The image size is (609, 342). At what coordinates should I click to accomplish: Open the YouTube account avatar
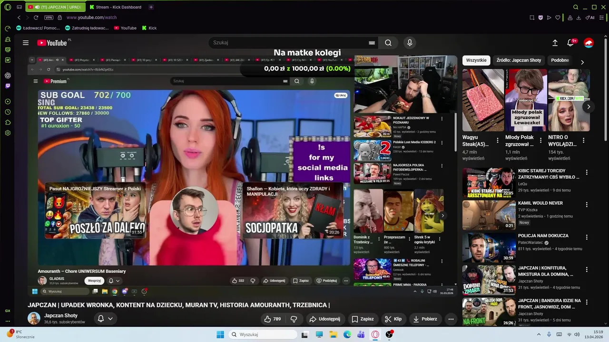coord(589,43)
